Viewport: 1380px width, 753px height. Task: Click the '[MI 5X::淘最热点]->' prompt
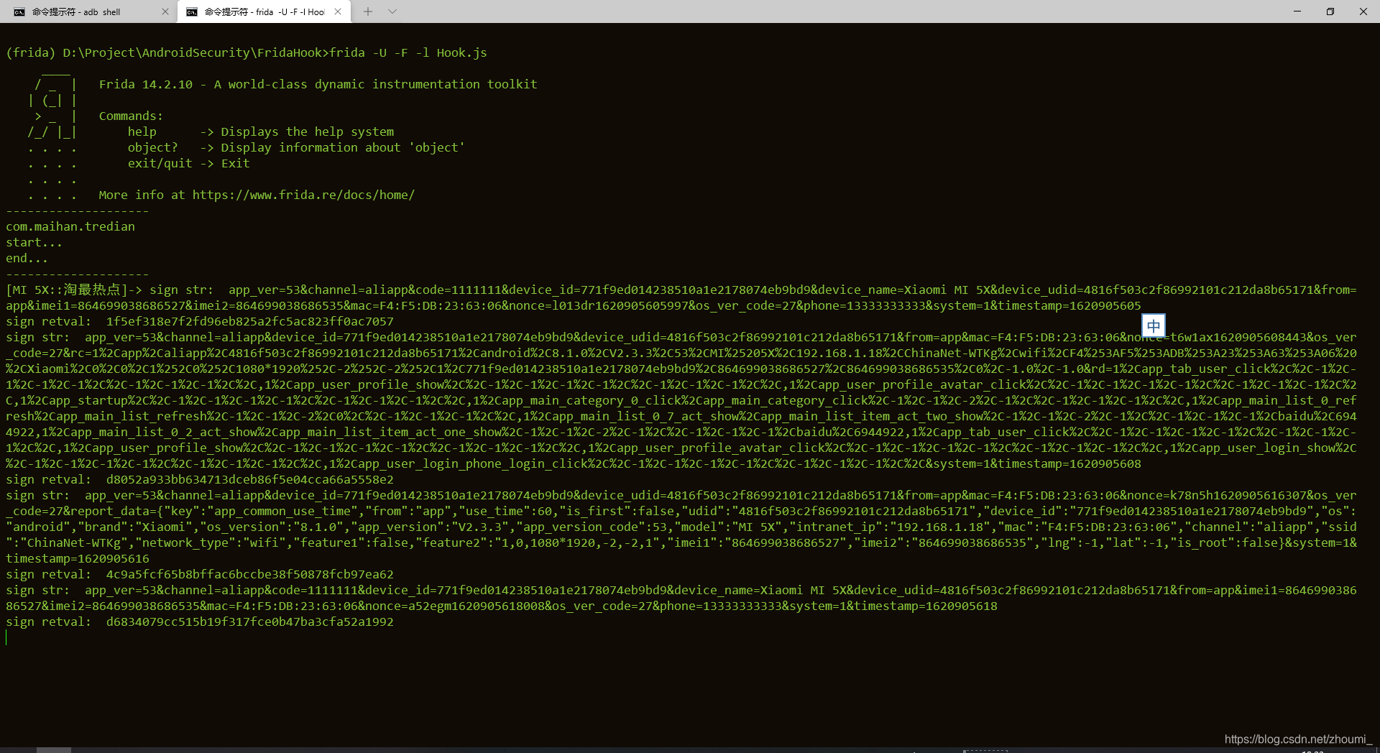pos(74,290)
